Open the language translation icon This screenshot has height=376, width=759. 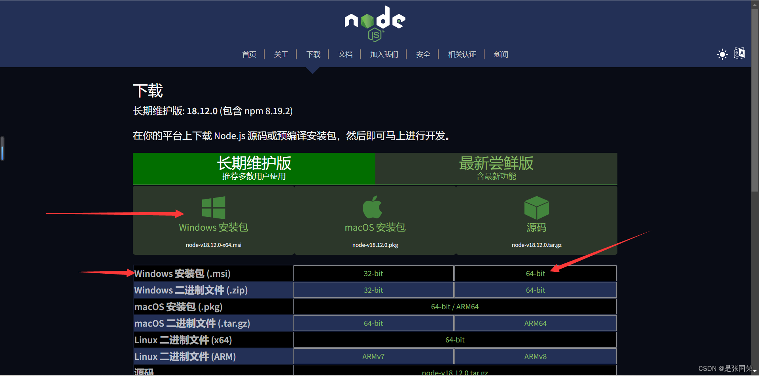739,53
